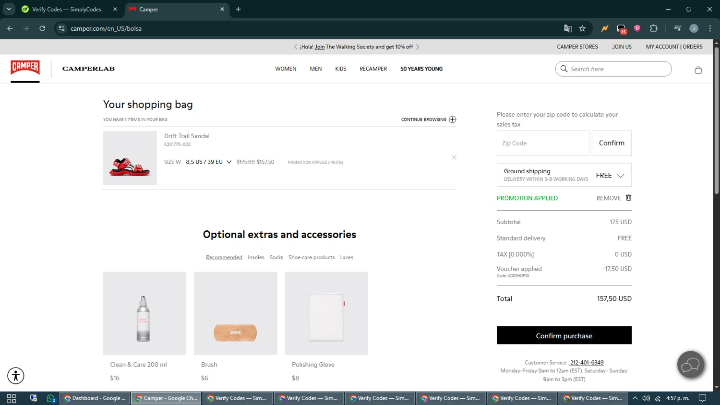Reload the page
Image resolution: width=720 pixels, height=405 pixels.
tap(42, 28)
